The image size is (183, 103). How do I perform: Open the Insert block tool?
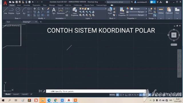[x=110, y=11]
